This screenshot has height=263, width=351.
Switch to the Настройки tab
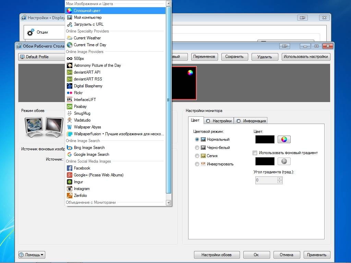(x=219, y=121)
